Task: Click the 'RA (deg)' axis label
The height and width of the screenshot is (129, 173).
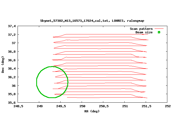Action: 92,111
